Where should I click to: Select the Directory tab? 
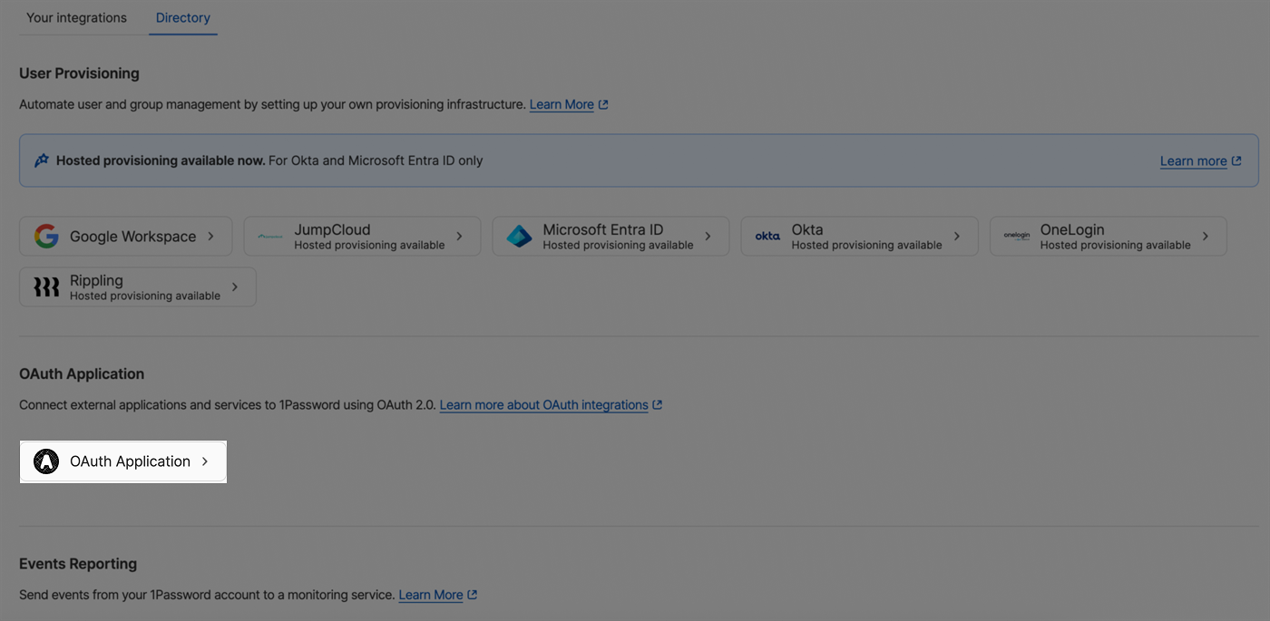(182, 16)
